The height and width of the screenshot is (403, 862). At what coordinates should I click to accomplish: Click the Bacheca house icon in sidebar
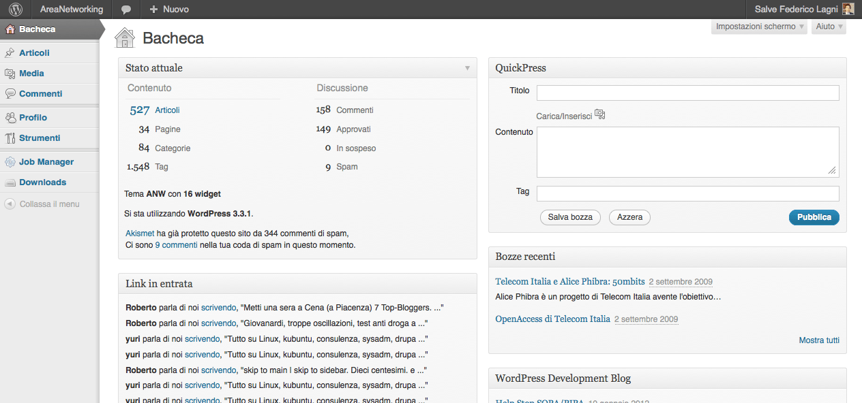click(x=10, y=29)
